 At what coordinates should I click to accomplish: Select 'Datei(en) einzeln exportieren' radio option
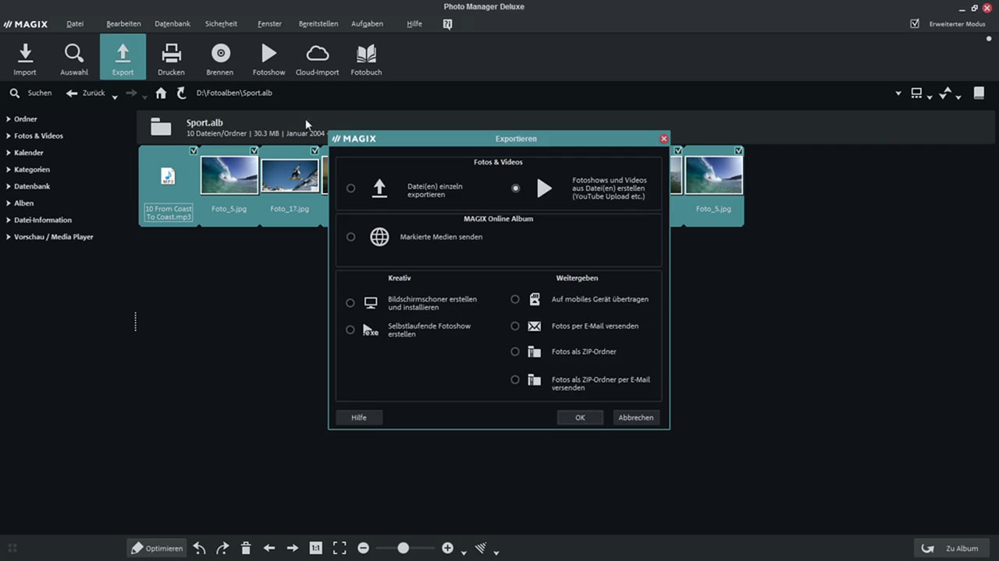[x=350, y=188]
